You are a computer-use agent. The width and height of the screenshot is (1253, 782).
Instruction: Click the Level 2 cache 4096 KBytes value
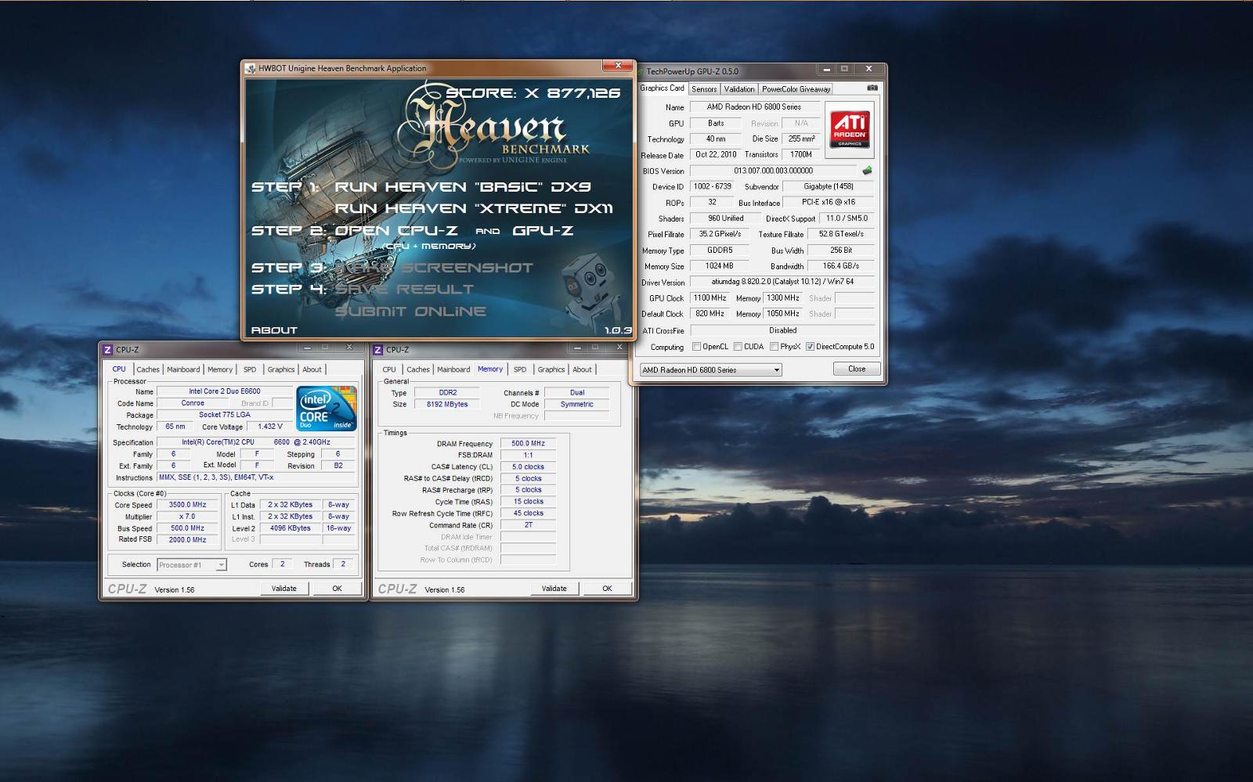click(291, 528)
